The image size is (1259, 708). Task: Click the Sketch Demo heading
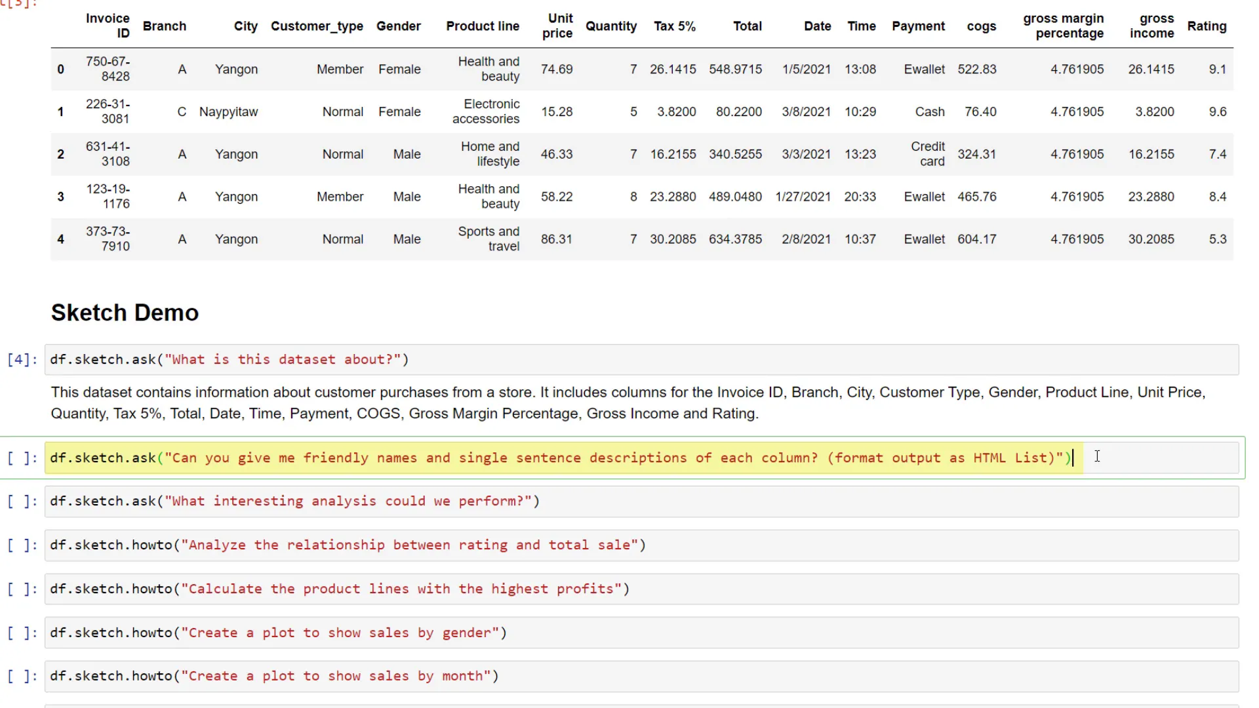point(125,313)
